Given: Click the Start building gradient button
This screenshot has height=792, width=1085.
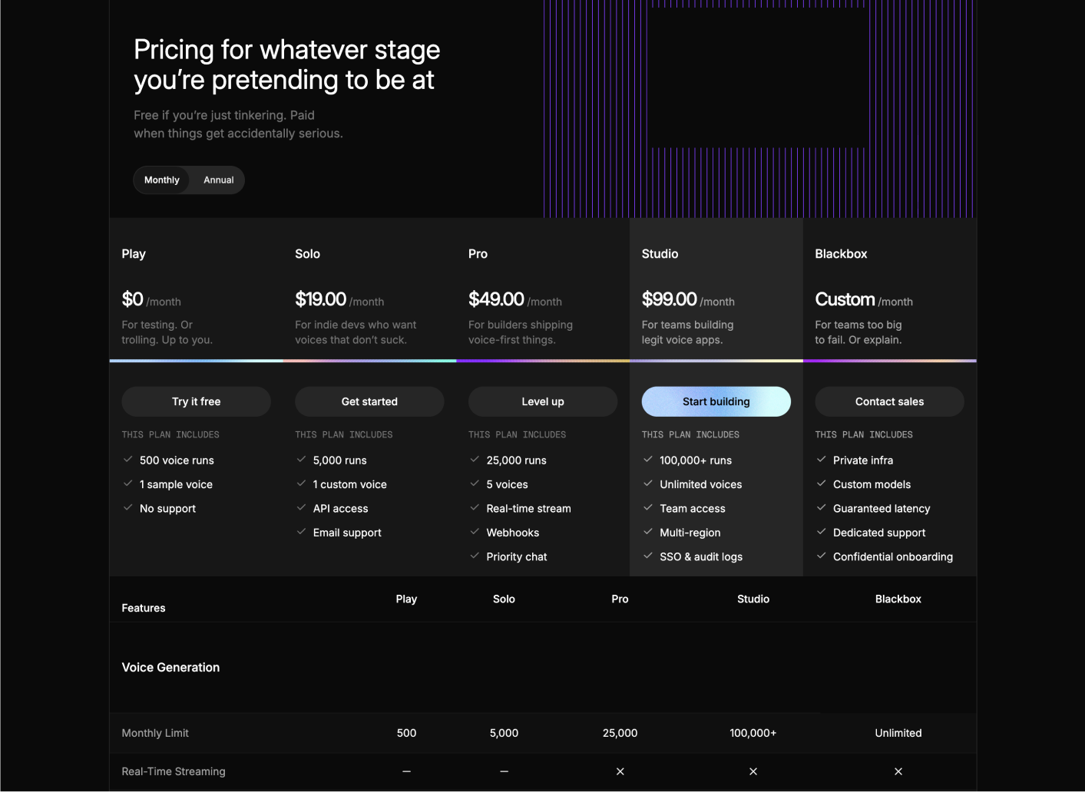Looking at the screenshot, I should (x=716, y=401).
